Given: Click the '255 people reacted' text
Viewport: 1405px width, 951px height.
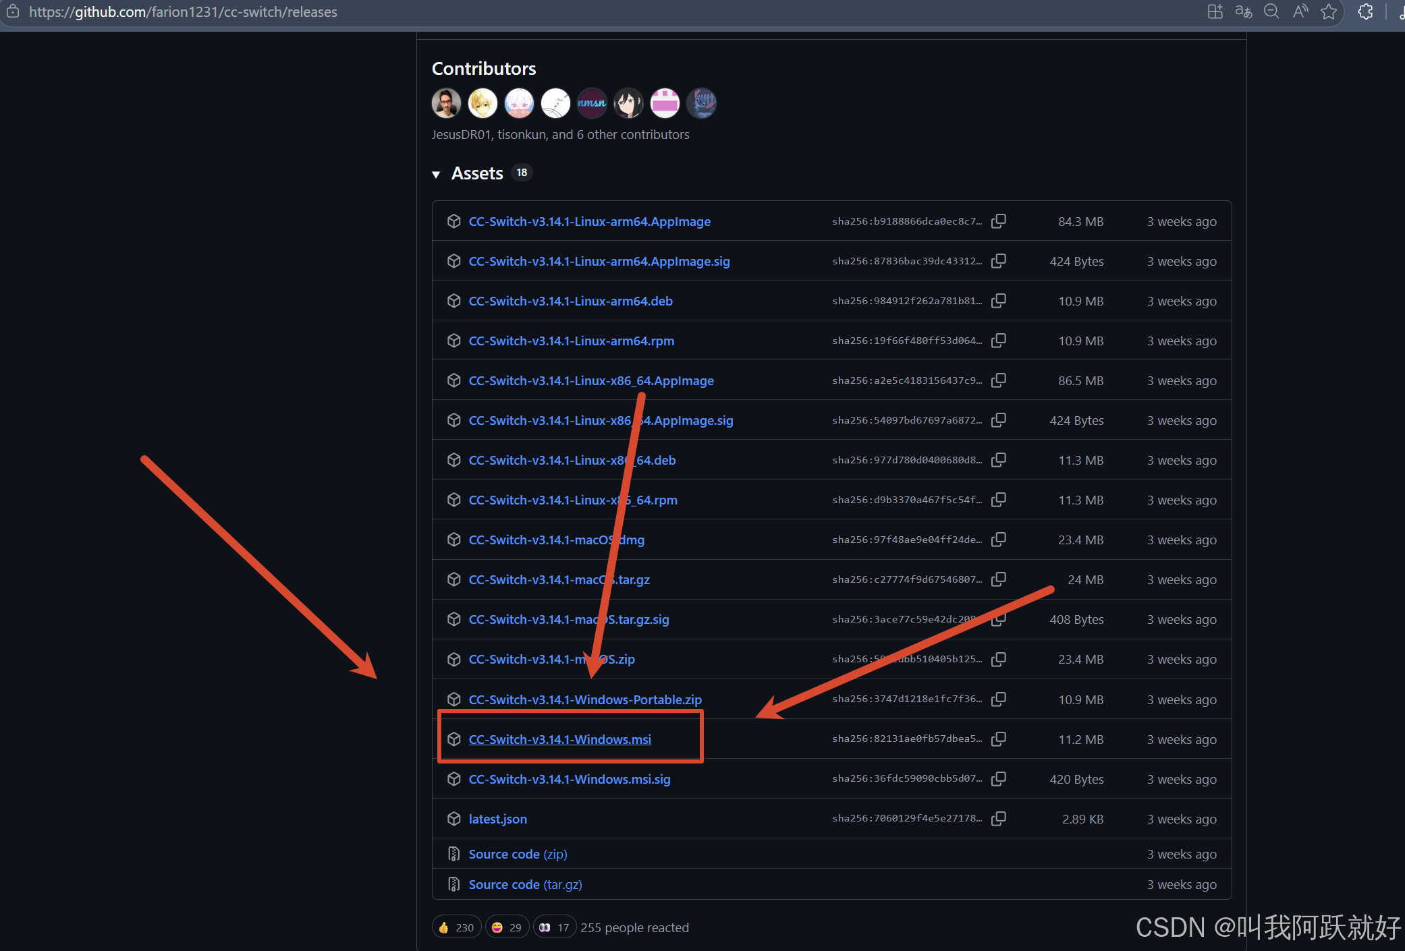Looking at the screenshot, I should [634, 927].
